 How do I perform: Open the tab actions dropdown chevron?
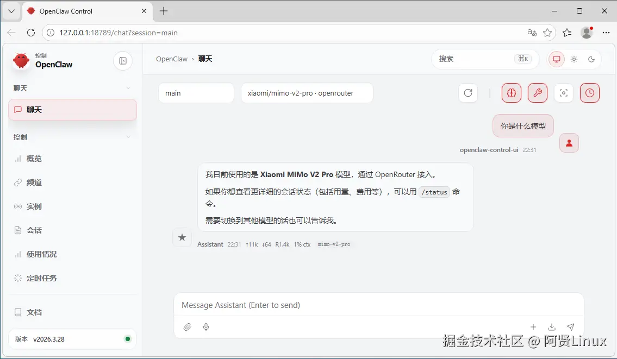[11, 11]
